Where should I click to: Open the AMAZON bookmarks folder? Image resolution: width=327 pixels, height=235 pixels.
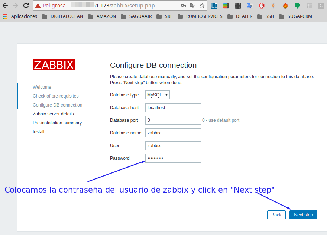click(x=102, y=16)
